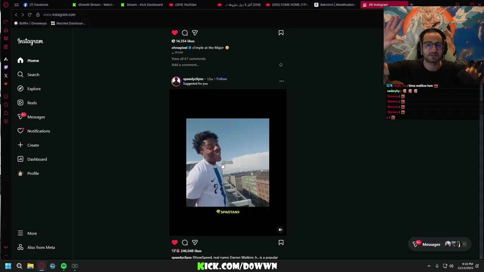Open comments on the speedyclipss post
The height and width of the screenshot is (272, 484).
click(185, 243)
